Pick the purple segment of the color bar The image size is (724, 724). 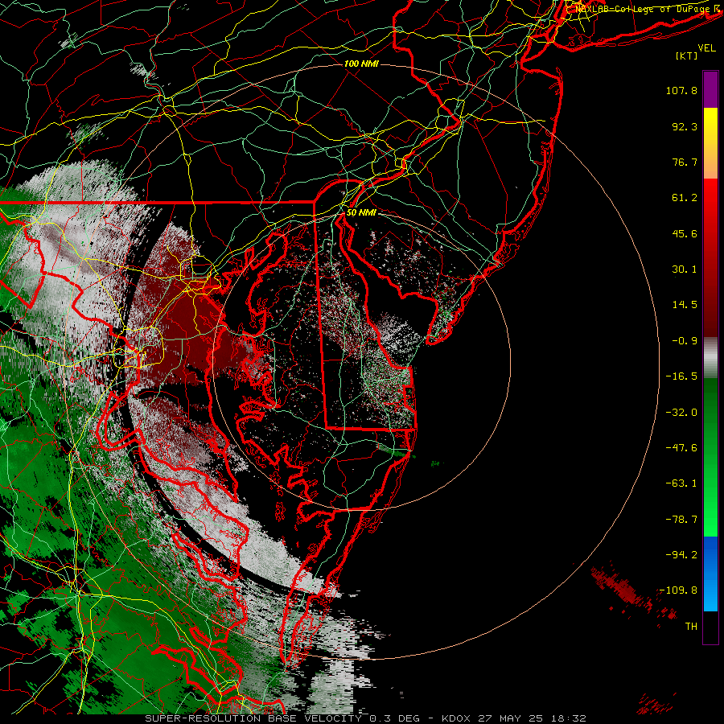(x=710, y=89)
